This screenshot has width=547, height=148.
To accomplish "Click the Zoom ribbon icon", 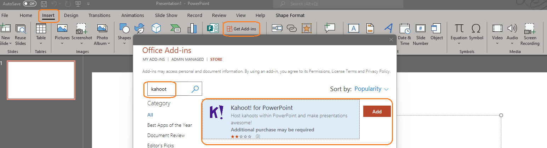I will 277,29.
